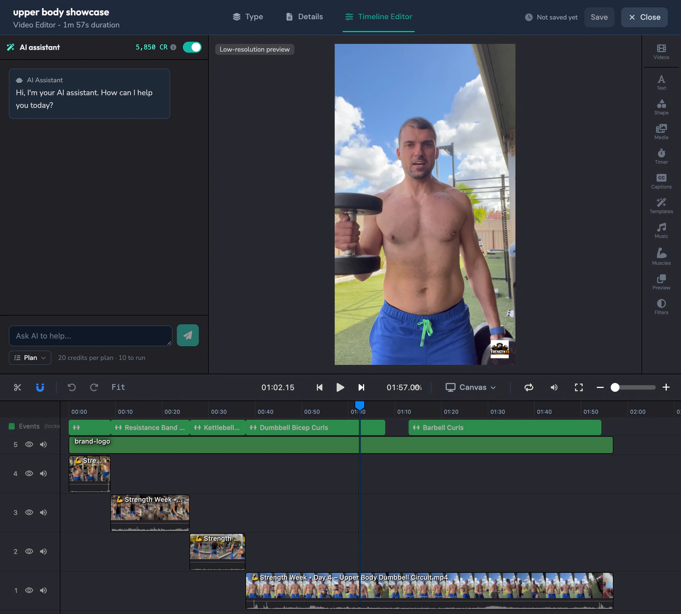Type in the Ask AI to help field
The height and width of the screenshot is (614, 681).
(91, 336)
